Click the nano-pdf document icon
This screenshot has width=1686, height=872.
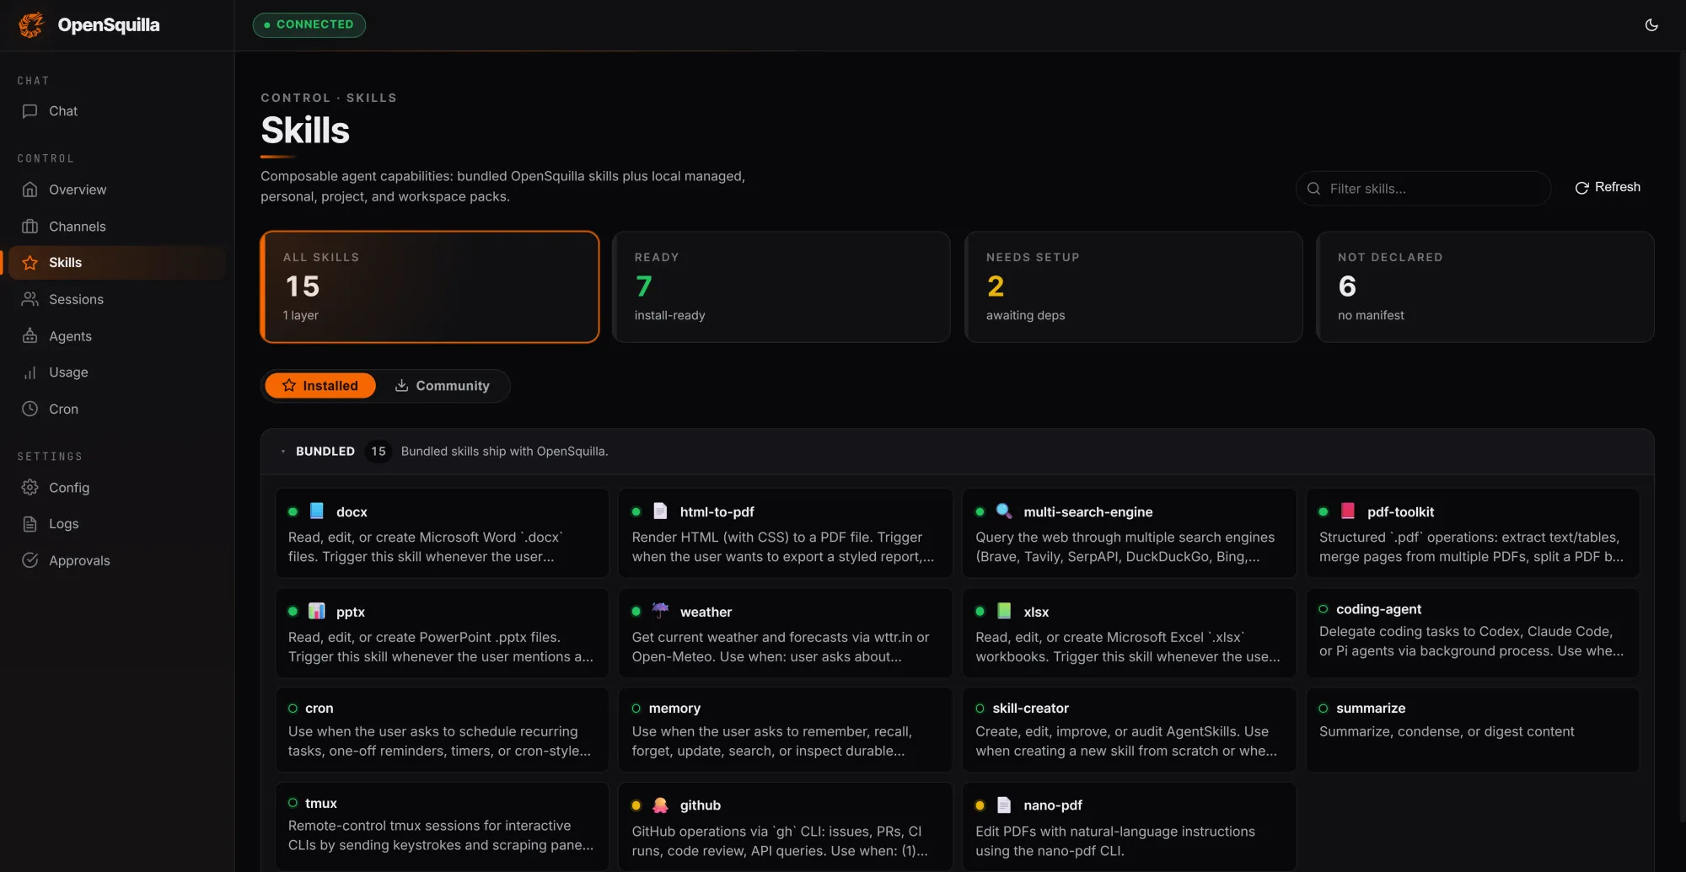1004,805
